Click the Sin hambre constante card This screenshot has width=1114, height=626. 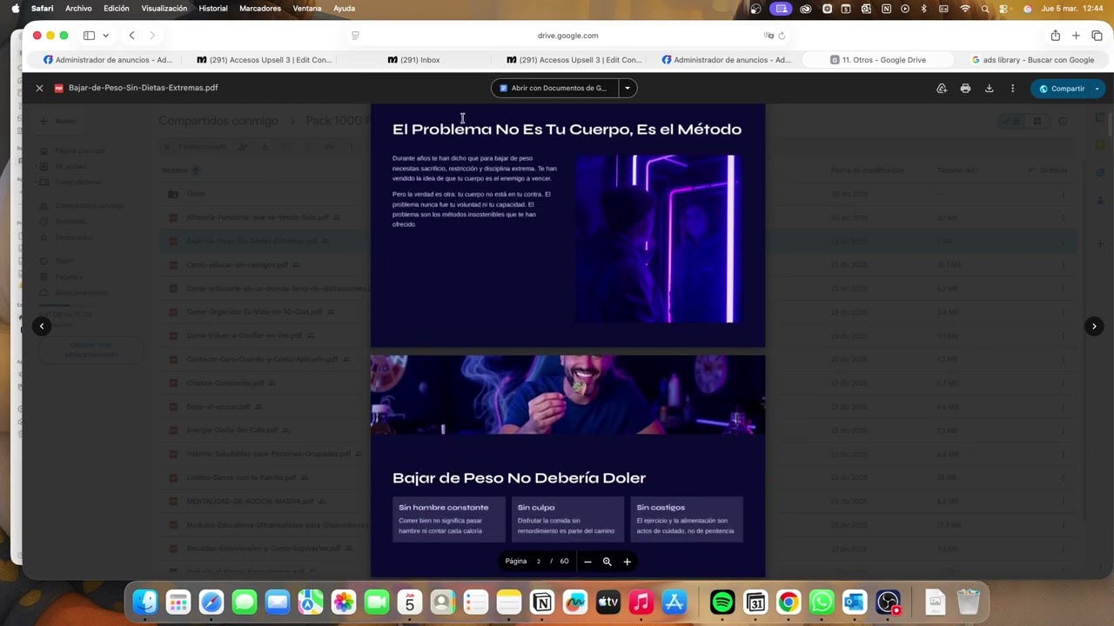click(x=449, y=519)
